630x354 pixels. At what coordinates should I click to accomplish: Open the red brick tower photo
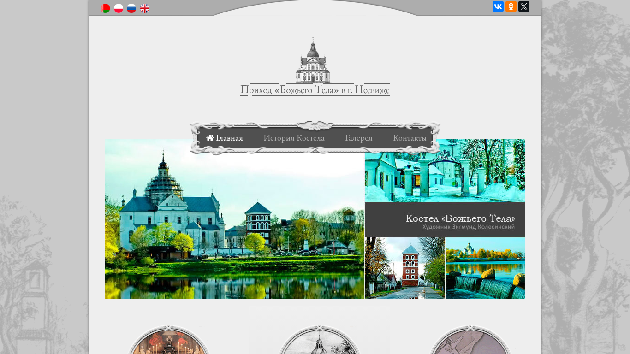click(x=405, y=268)
